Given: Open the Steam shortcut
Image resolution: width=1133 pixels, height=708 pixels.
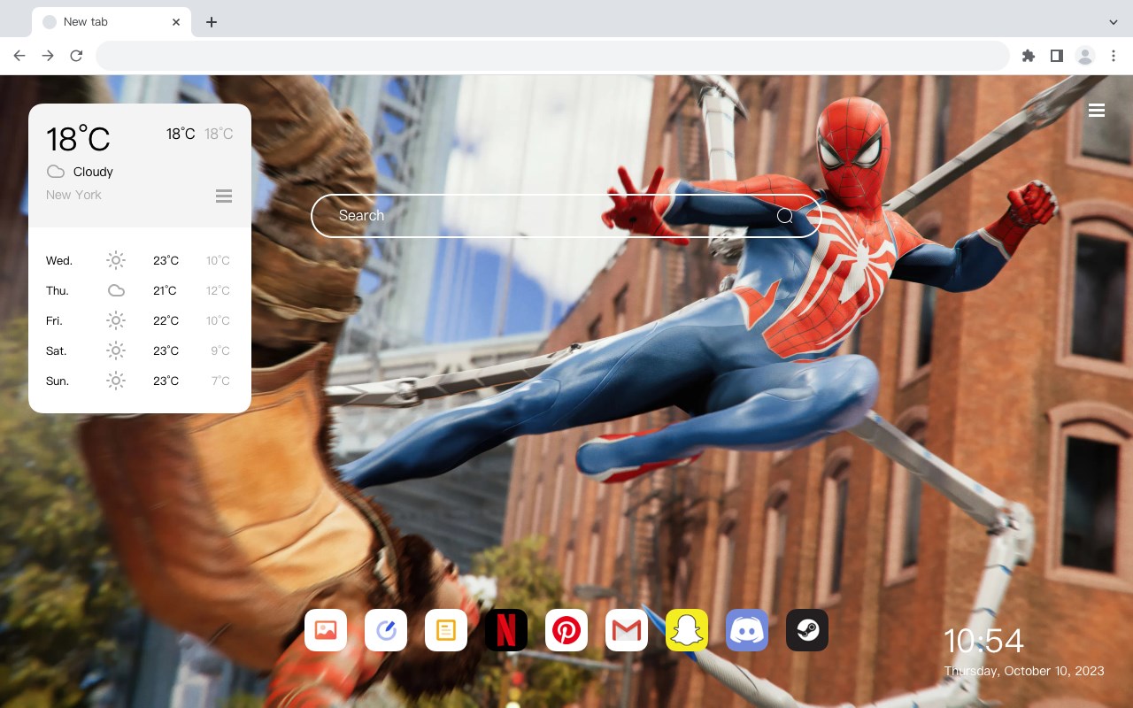Looking at the screenshot, I should 807,630.
